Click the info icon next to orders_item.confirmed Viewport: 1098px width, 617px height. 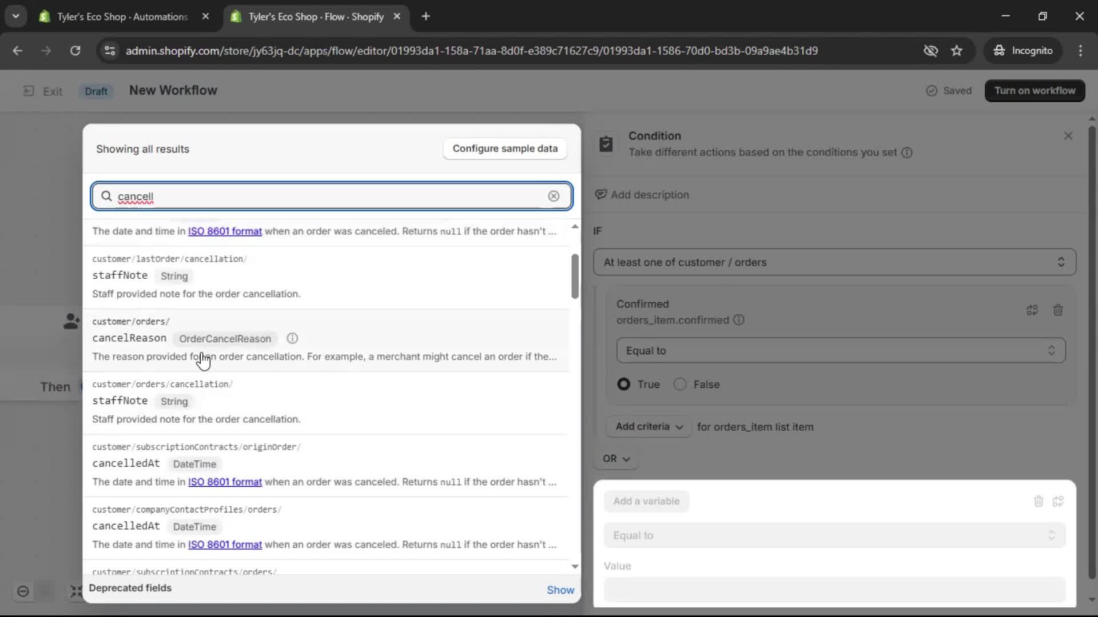[x=739, y=320]
